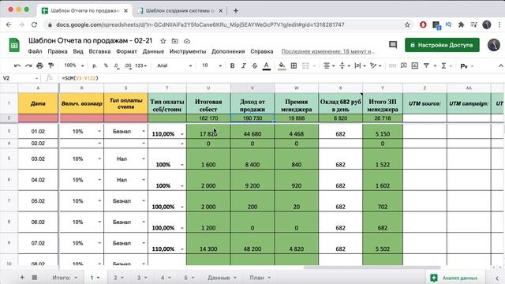Open the Файл menu
The width and height of the screenshot is (505, 284).
point(35,51)
